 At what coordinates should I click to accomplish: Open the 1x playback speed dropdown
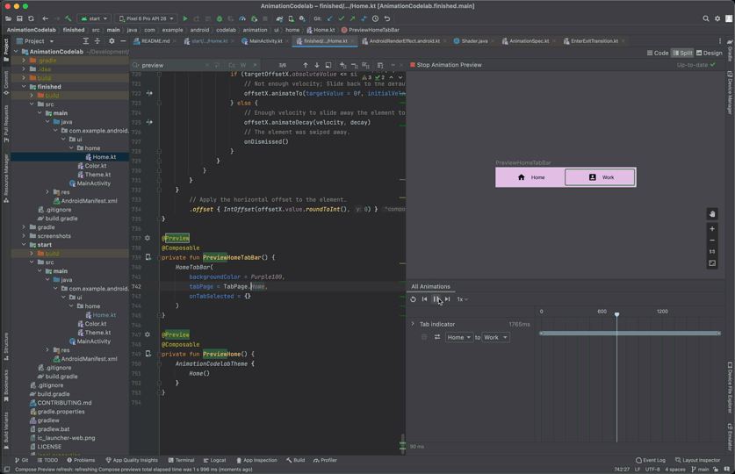click(x=462, y=299)
